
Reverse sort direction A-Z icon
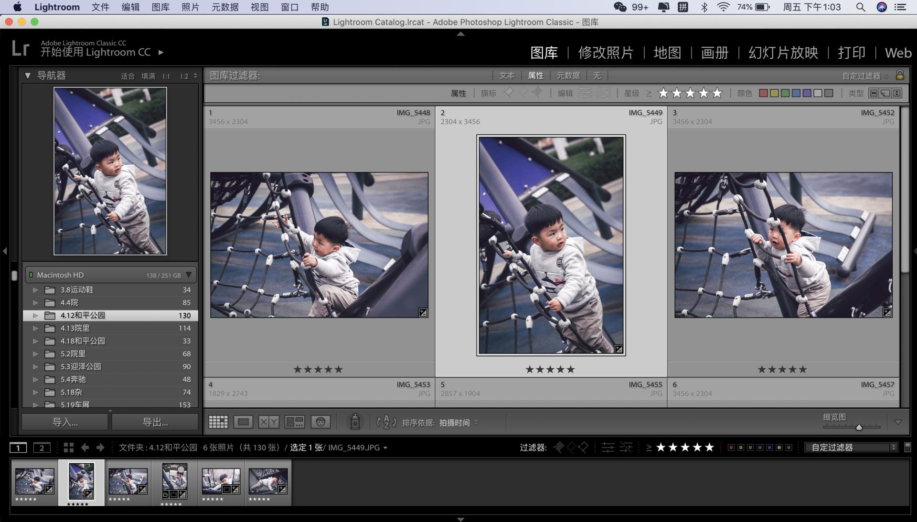(386, 422)
